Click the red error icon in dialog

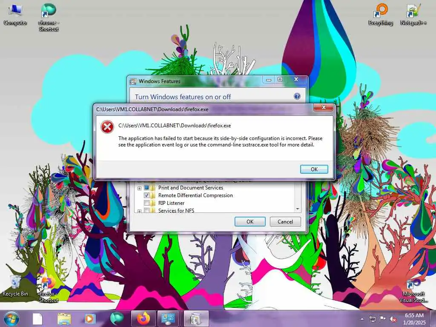point(107,127)
